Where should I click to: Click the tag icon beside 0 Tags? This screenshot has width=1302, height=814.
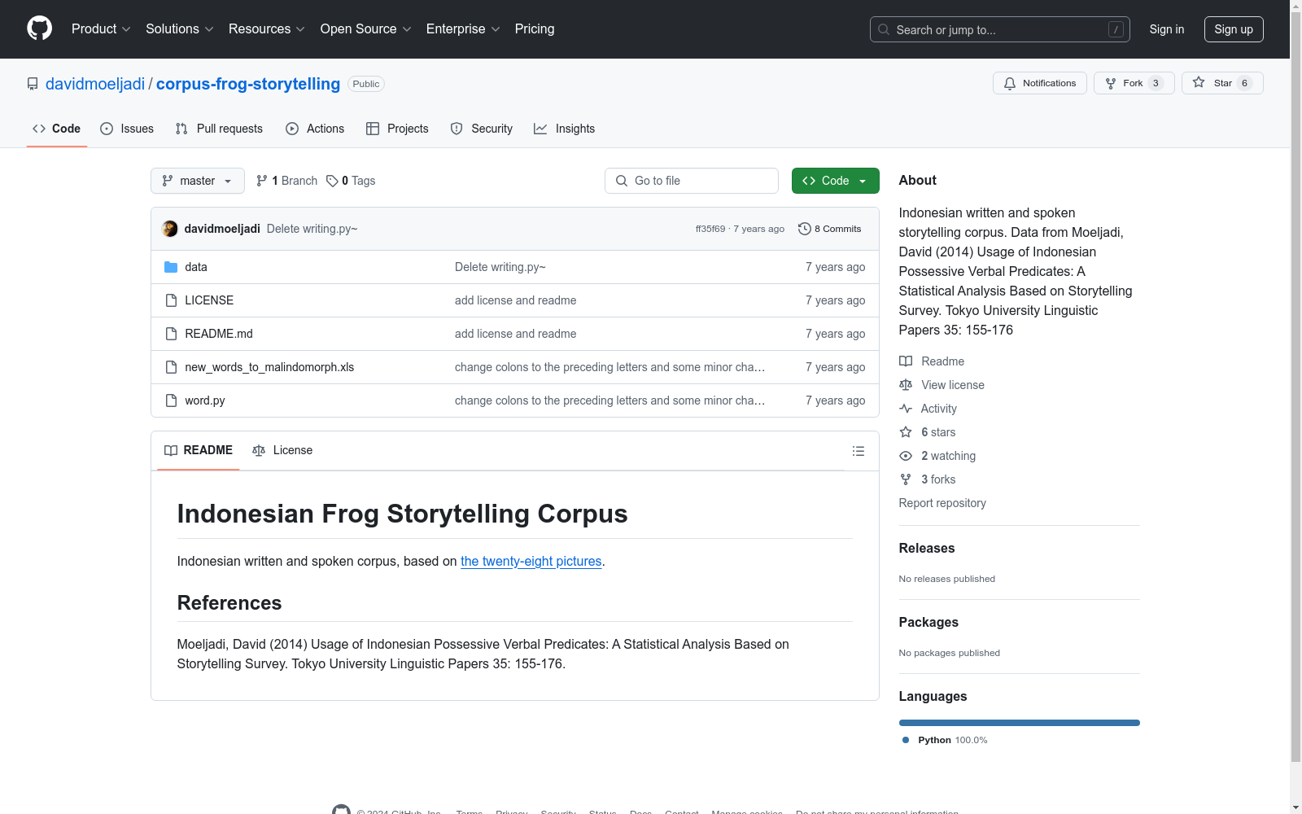pyautogui.click(x=332, y=181)
